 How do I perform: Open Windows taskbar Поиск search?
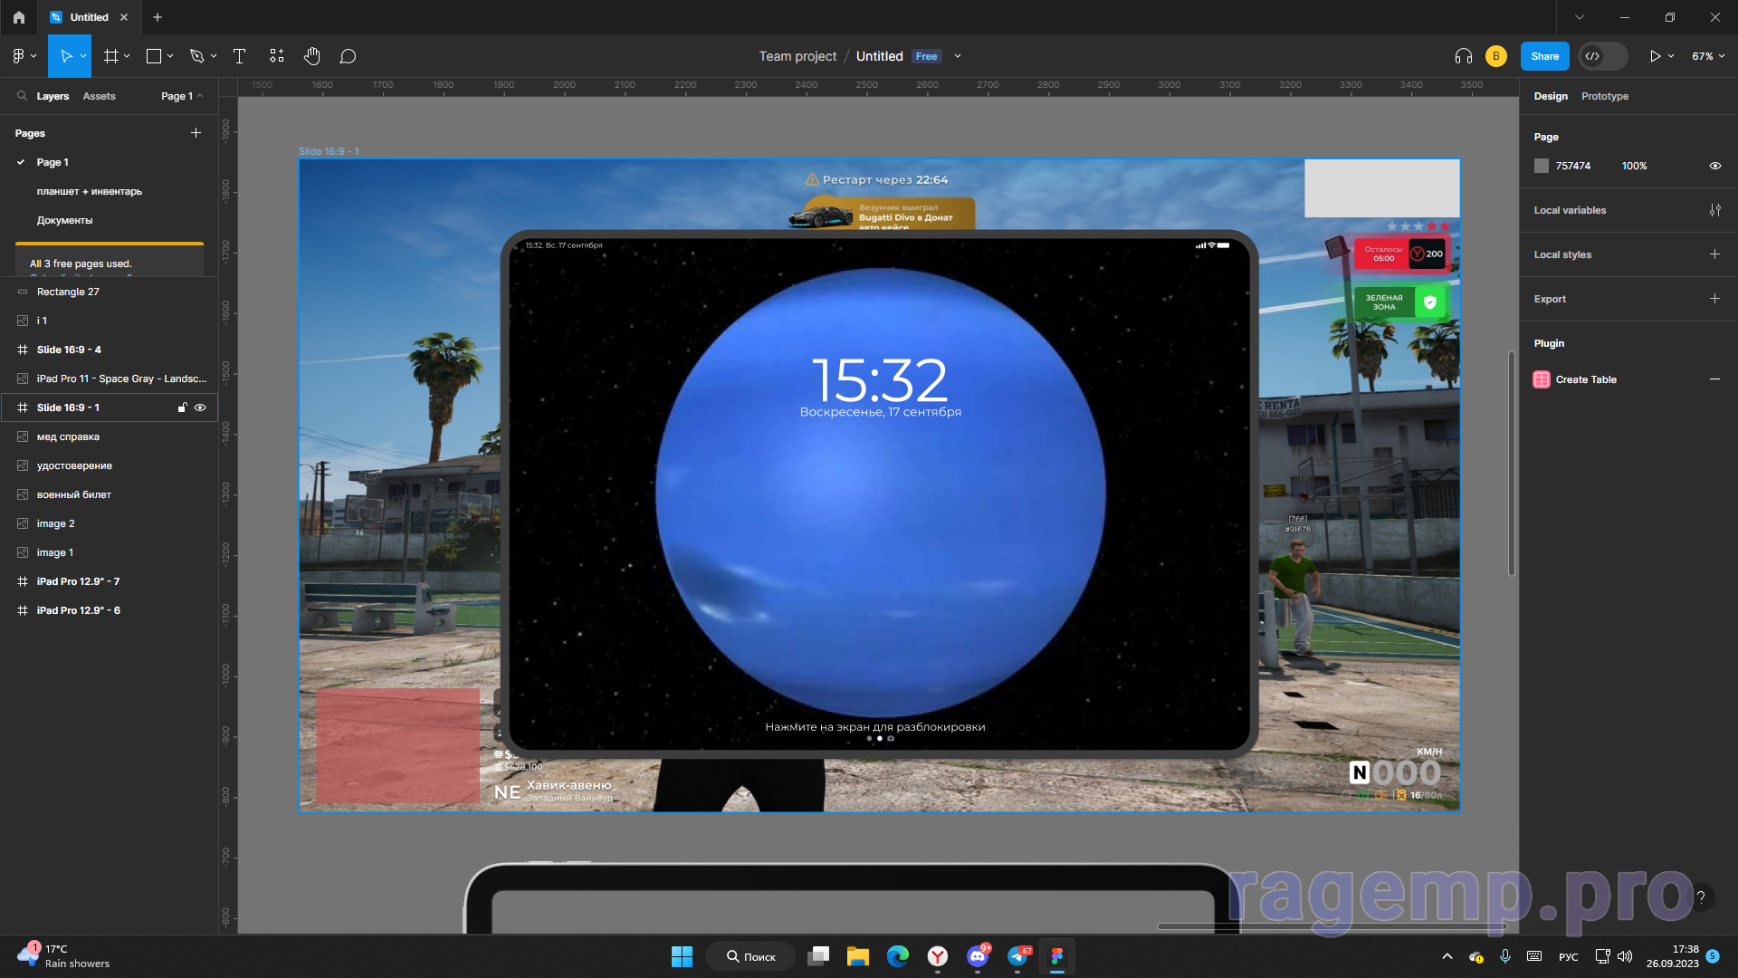coord(751,956)
